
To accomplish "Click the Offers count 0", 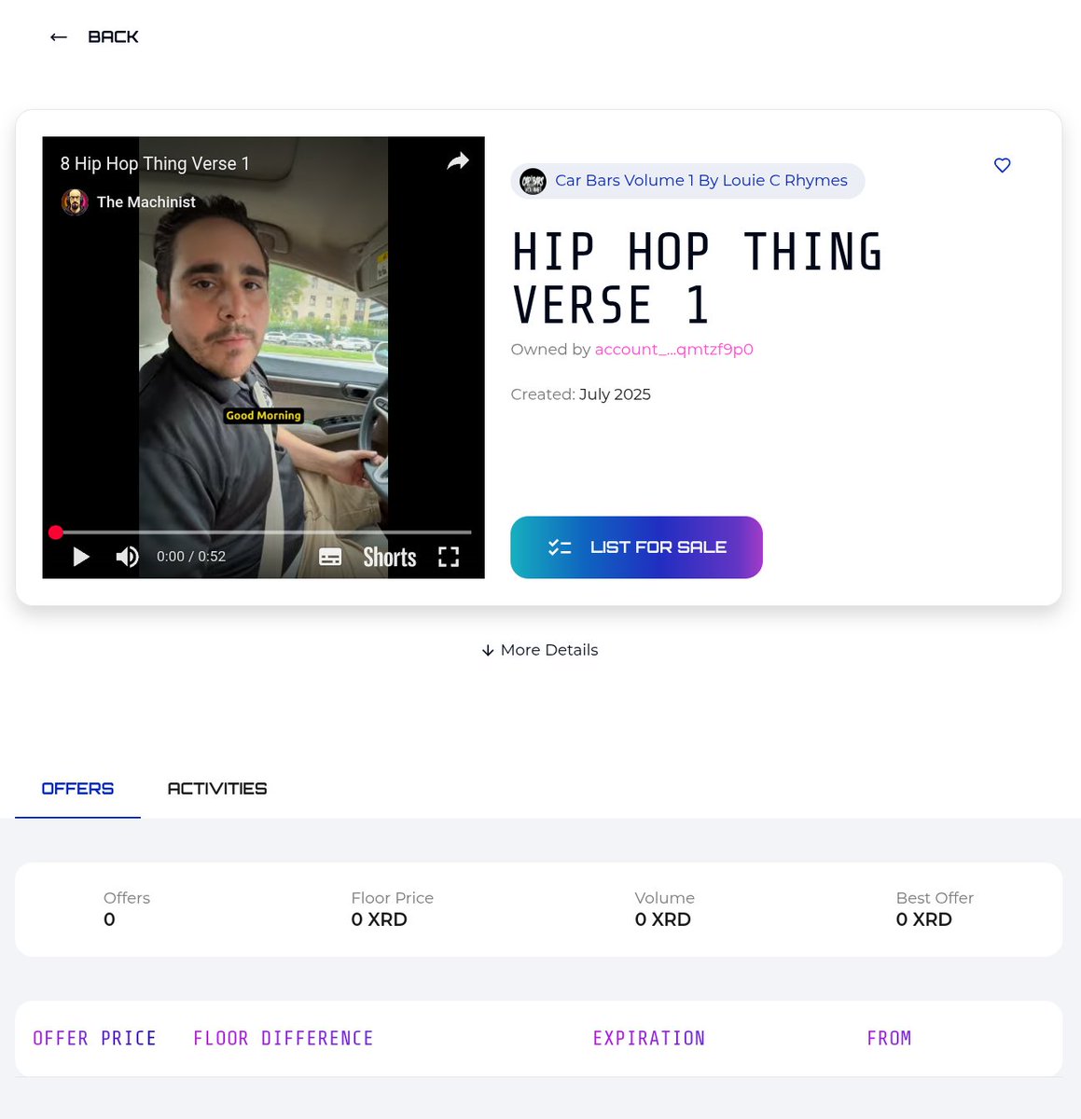I will [109, 919].
